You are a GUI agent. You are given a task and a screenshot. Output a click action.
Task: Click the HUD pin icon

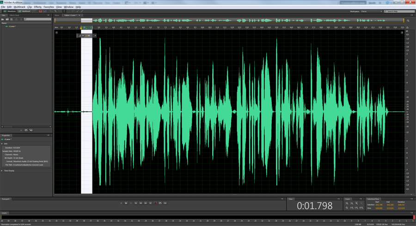(x=95, y=35)
